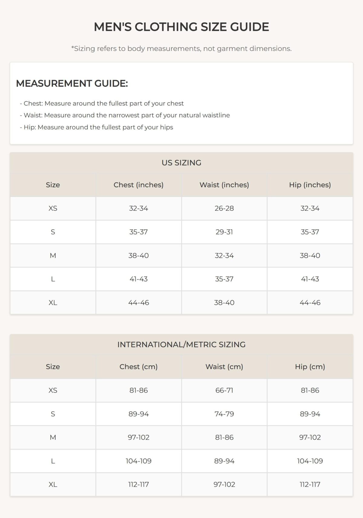The height and width of the screenshot is (518, 363).
Task: Click the sizing disclaimer note under title
Action: tap(181, 48)
